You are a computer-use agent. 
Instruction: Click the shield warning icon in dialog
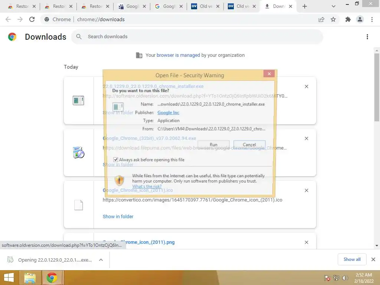(119, 180)
